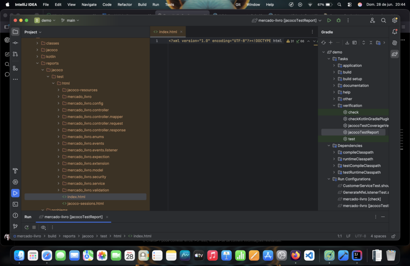This screenshot has width=410, height=266.
Task: Collapse the Dependencies node in Gradle
Action: pyautogui.click(x=329, y=146)
